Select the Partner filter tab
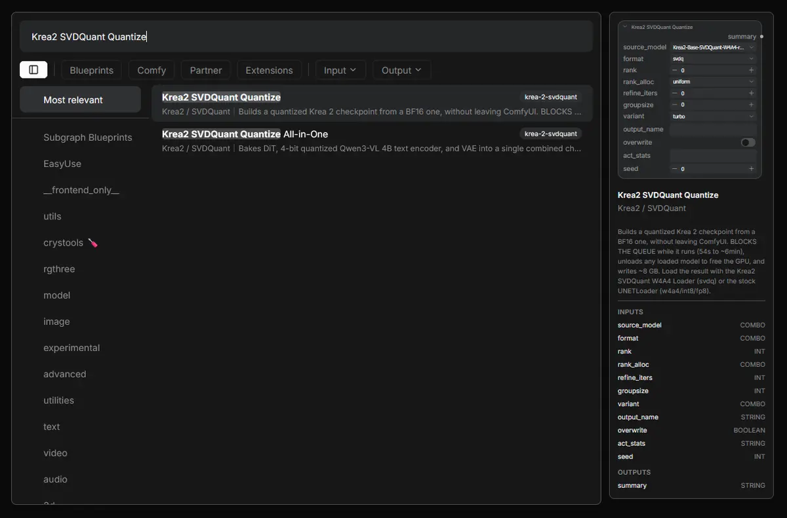This screenshot has height=518, width=787. click(x=206, y=70)
